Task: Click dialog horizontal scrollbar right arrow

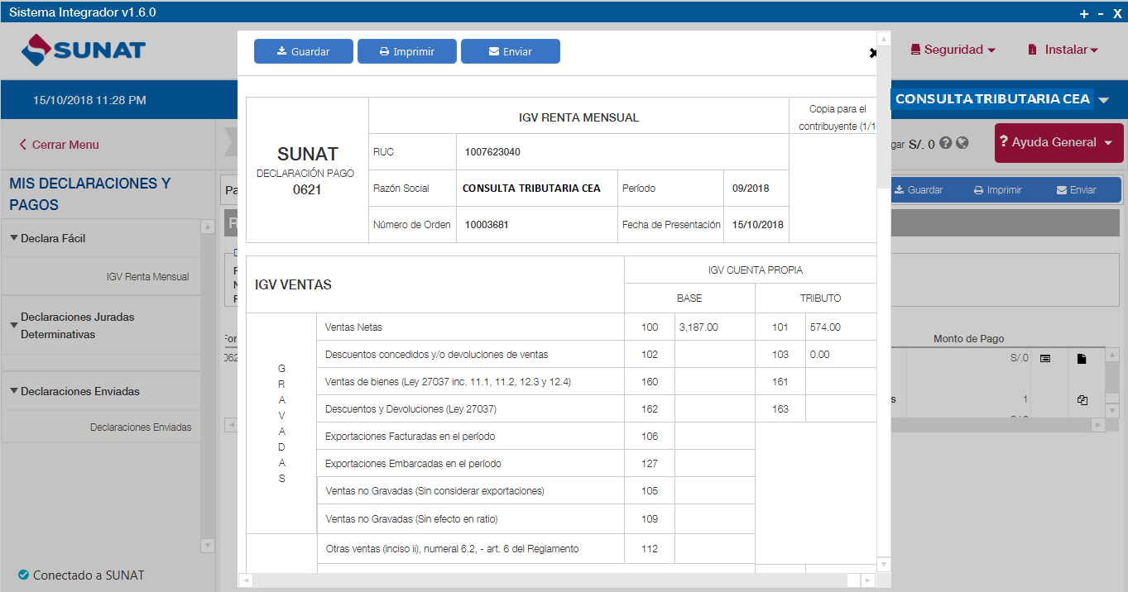Action: pyautogui.click(x=867, y=580)
